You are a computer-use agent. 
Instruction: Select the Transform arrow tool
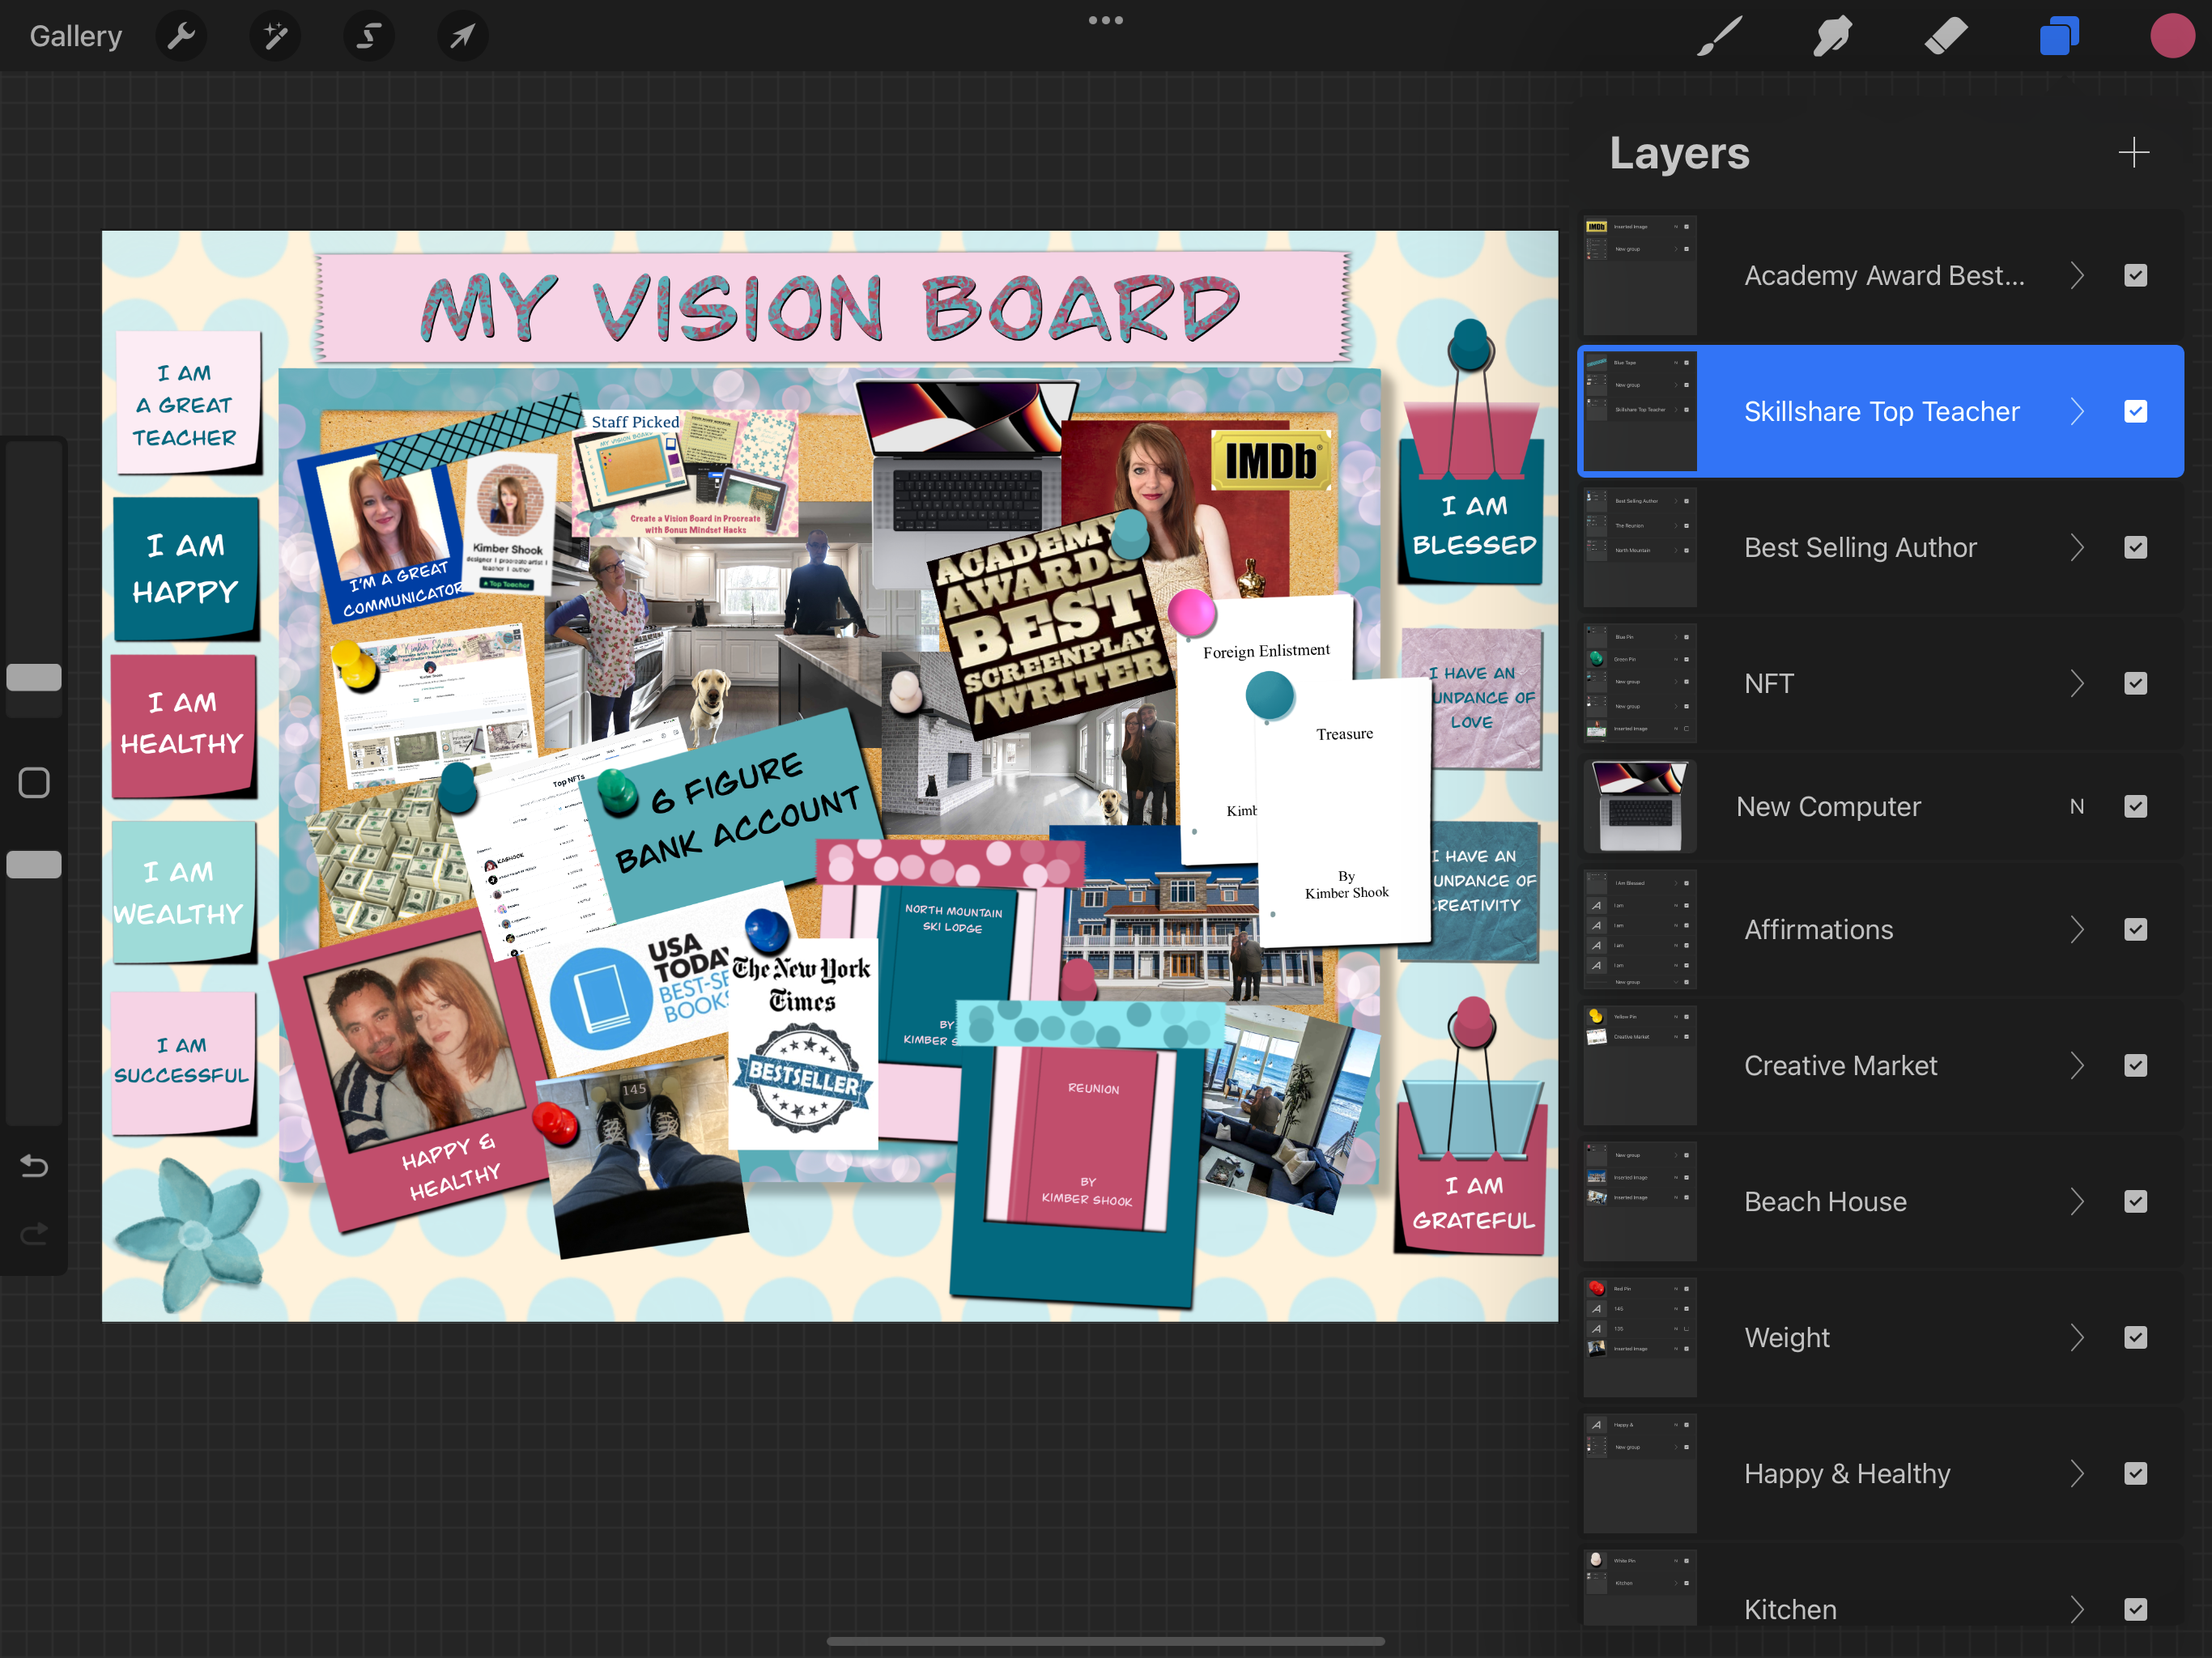click(x=462, y=37)
